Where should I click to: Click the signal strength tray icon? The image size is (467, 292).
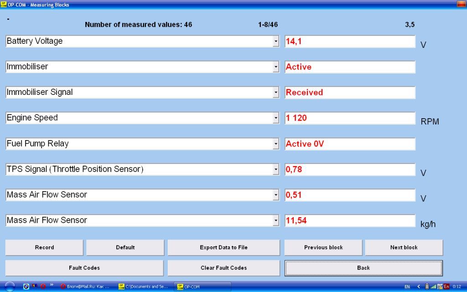coord(433,287)
